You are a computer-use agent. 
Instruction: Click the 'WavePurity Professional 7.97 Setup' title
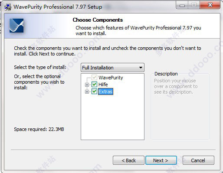pos(58,7)
